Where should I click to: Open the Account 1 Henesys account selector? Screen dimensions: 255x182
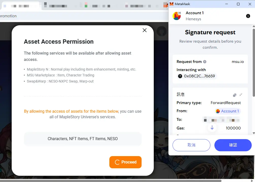tap(195, 16)
